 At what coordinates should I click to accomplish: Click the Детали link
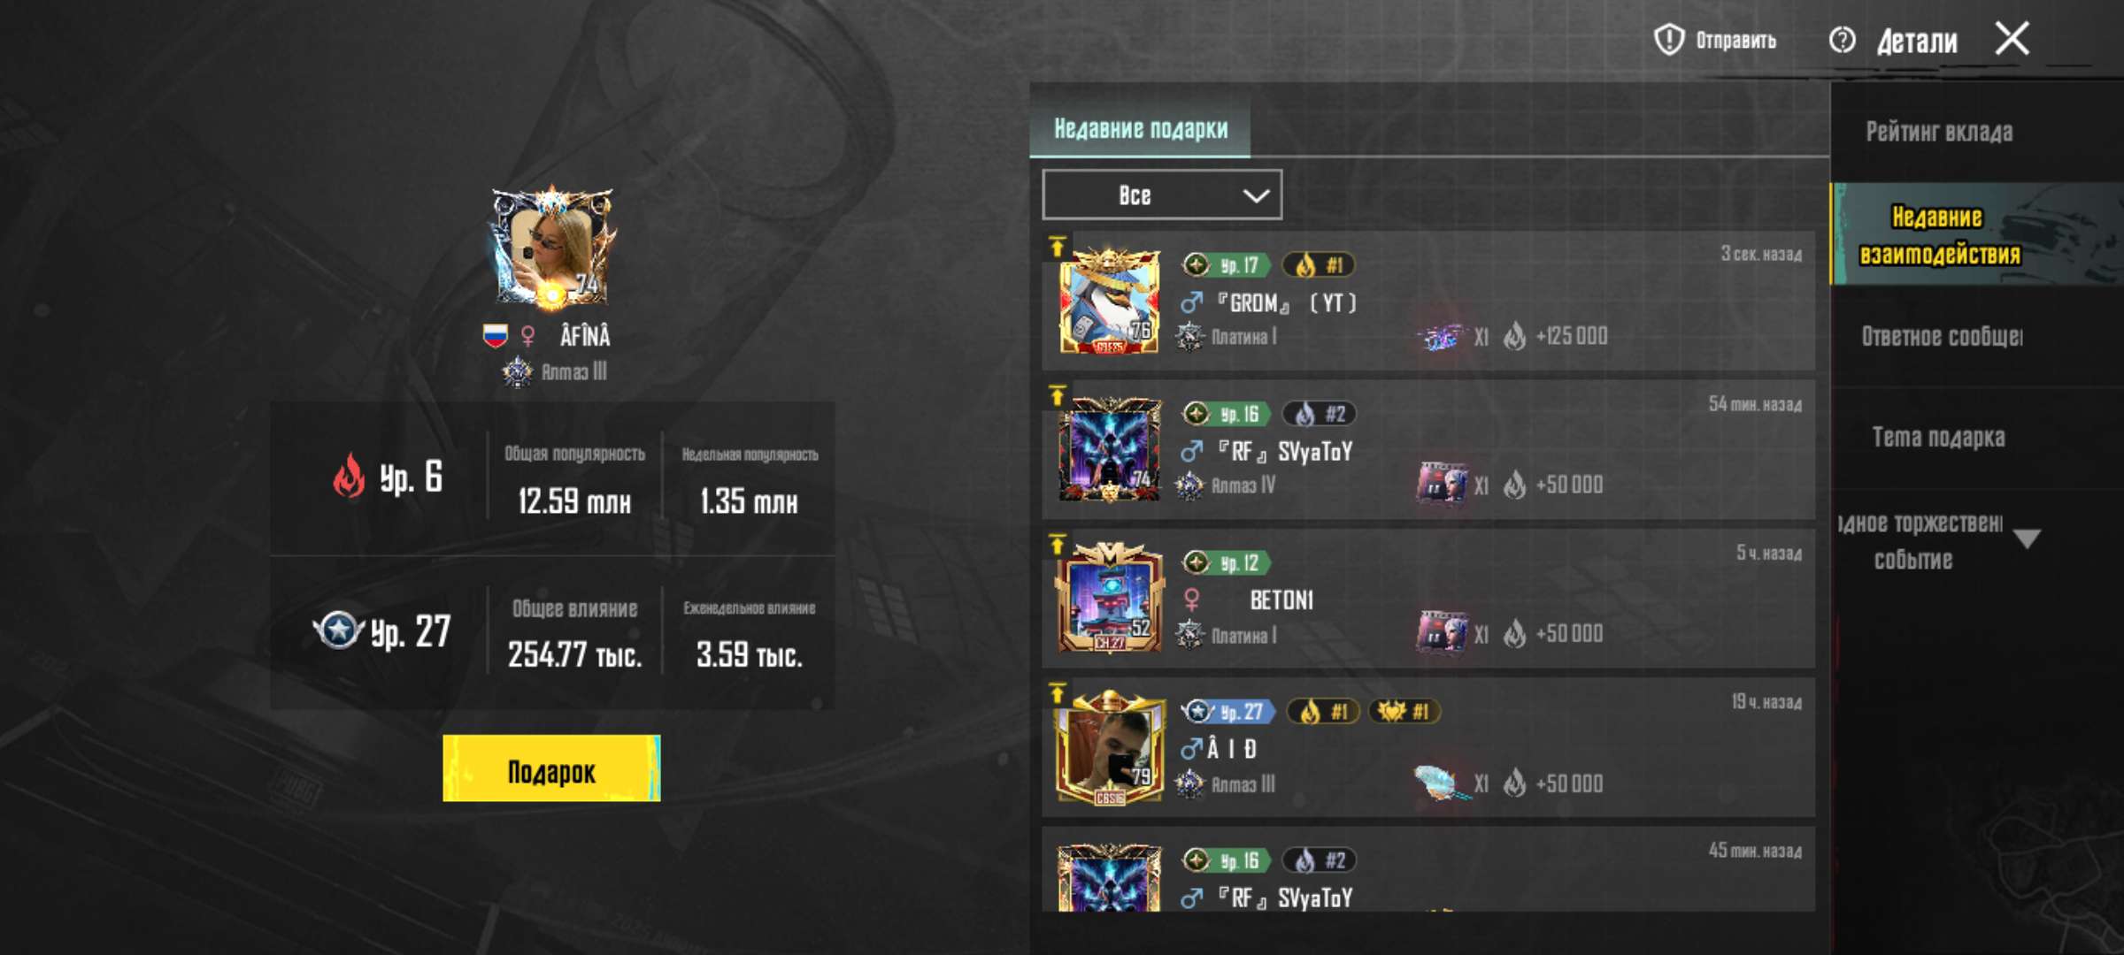click(1917, 41)
